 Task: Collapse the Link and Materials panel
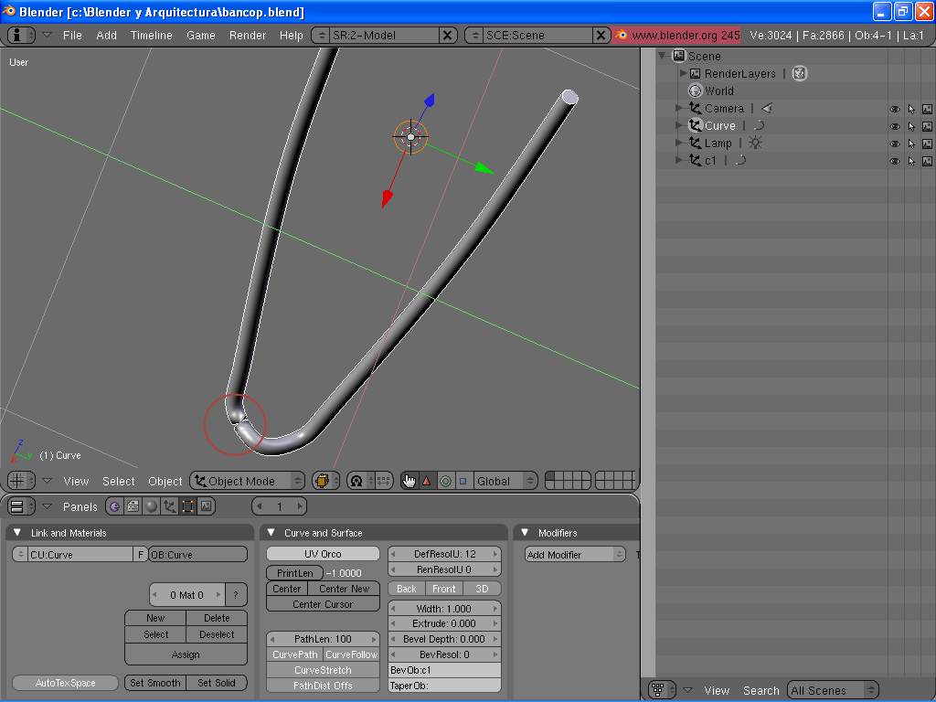point(17,533)
